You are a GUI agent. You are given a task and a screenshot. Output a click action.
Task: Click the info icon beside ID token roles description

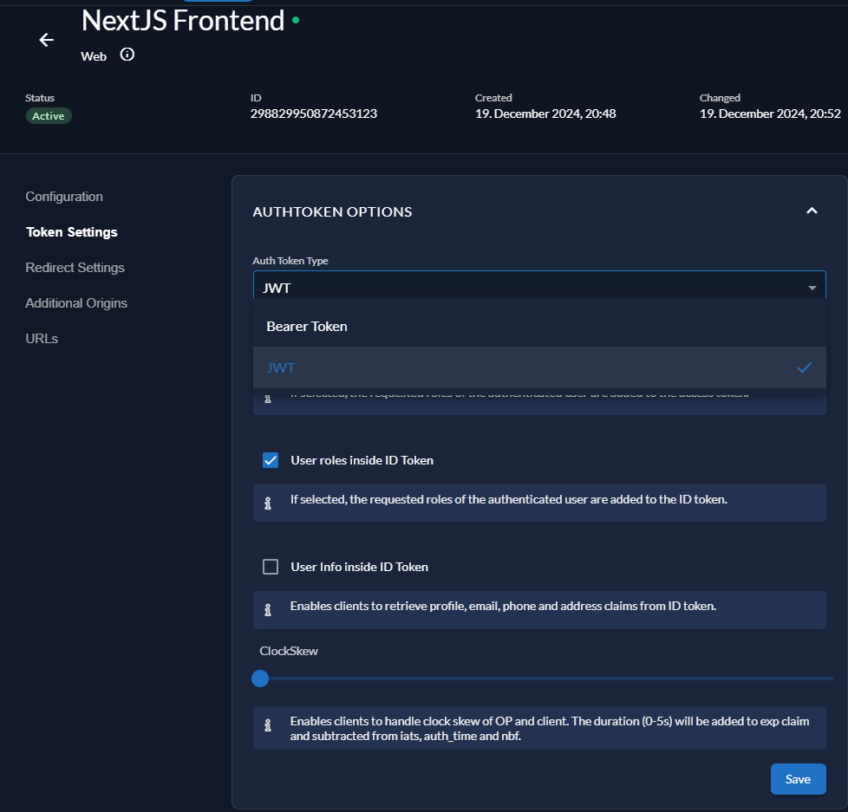pyautogui.click(x=268, y=503)
